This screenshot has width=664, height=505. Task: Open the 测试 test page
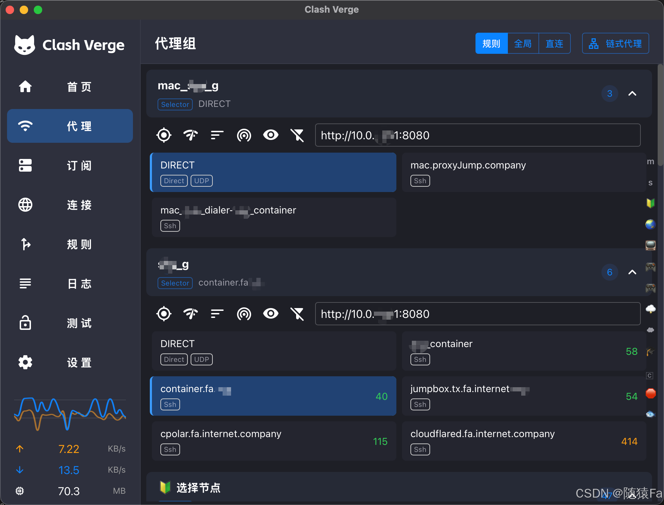70,323
